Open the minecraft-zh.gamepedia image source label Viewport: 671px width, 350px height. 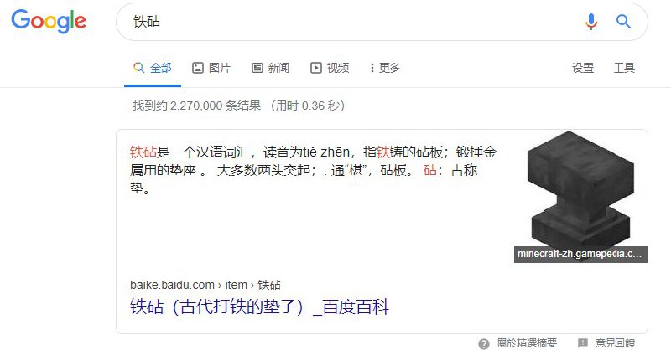[580, 254]
